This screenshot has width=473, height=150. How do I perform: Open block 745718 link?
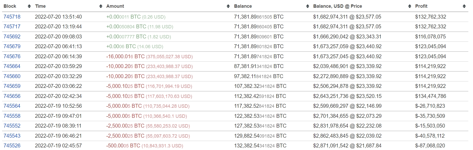click(x=12, y=17)
